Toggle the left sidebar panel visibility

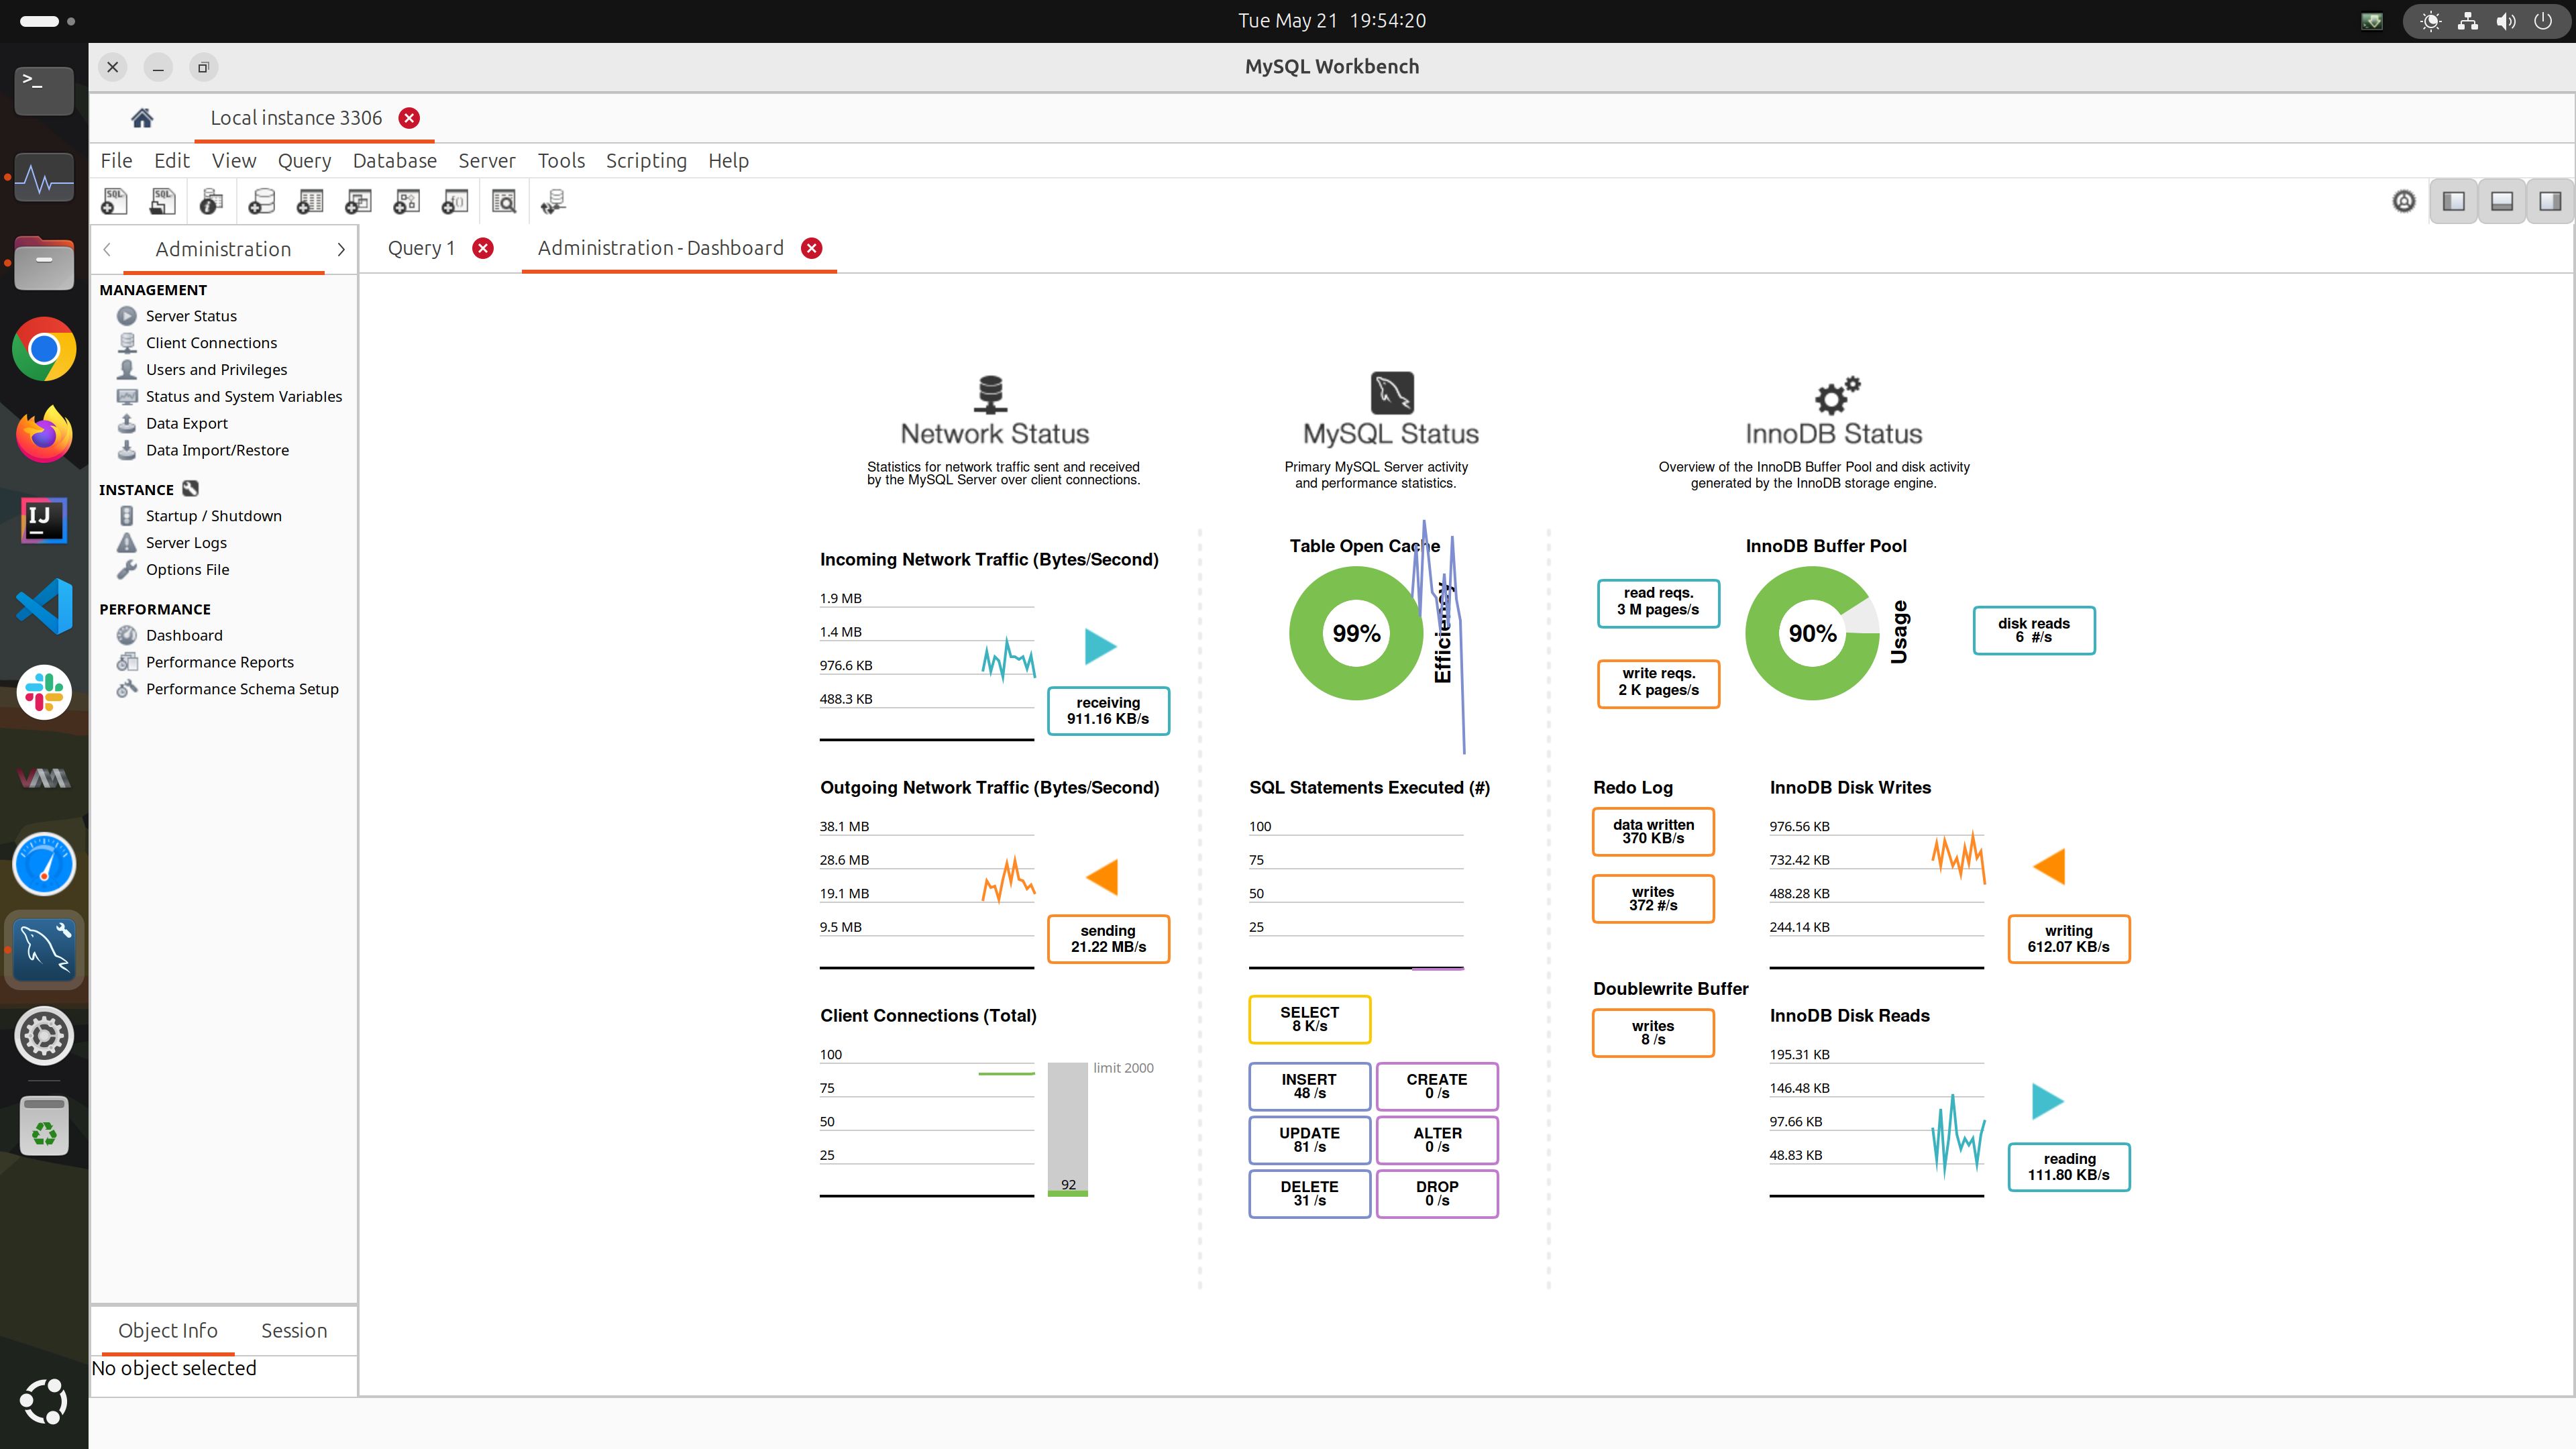pyautogui.click(x=2454, y=202)
